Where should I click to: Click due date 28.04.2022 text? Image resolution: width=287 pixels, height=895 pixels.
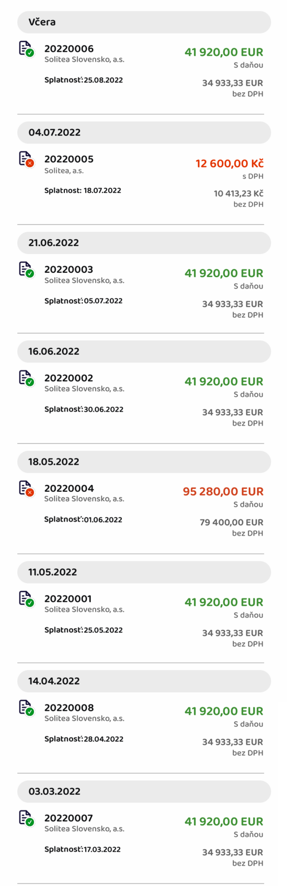[103, 739]
